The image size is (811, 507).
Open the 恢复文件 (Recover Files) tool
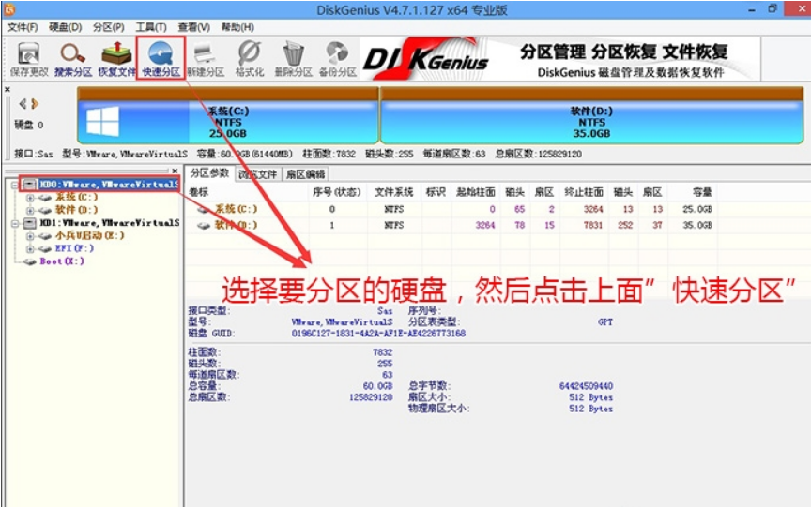click(117, 56)
